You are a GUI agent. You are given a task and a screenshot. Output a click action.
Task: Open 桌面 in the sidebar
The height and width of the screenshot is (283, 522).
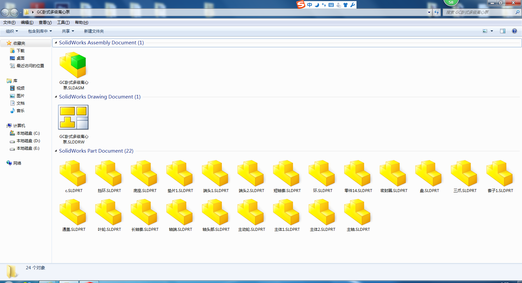pos(17,58)
